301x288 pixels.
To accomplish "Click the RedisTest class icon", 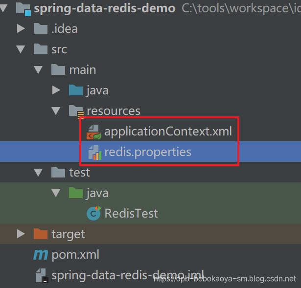I will 93,213.
